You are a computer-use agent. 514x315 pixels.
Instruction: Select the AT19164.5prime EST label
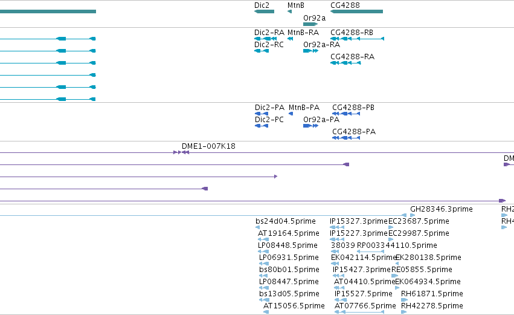pyautogui.click(x=289, y=233)
